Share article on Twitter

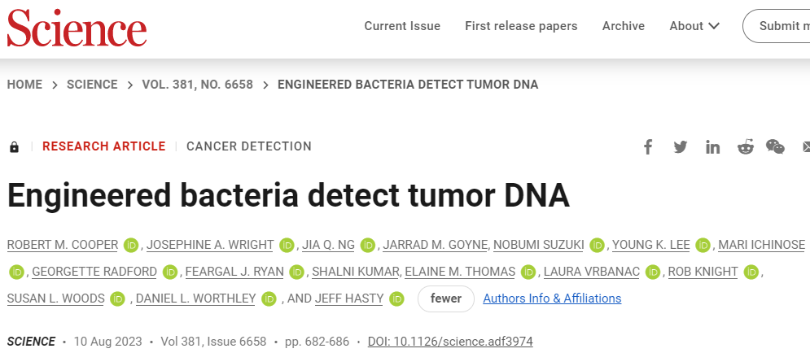click(x=681, y=147)
